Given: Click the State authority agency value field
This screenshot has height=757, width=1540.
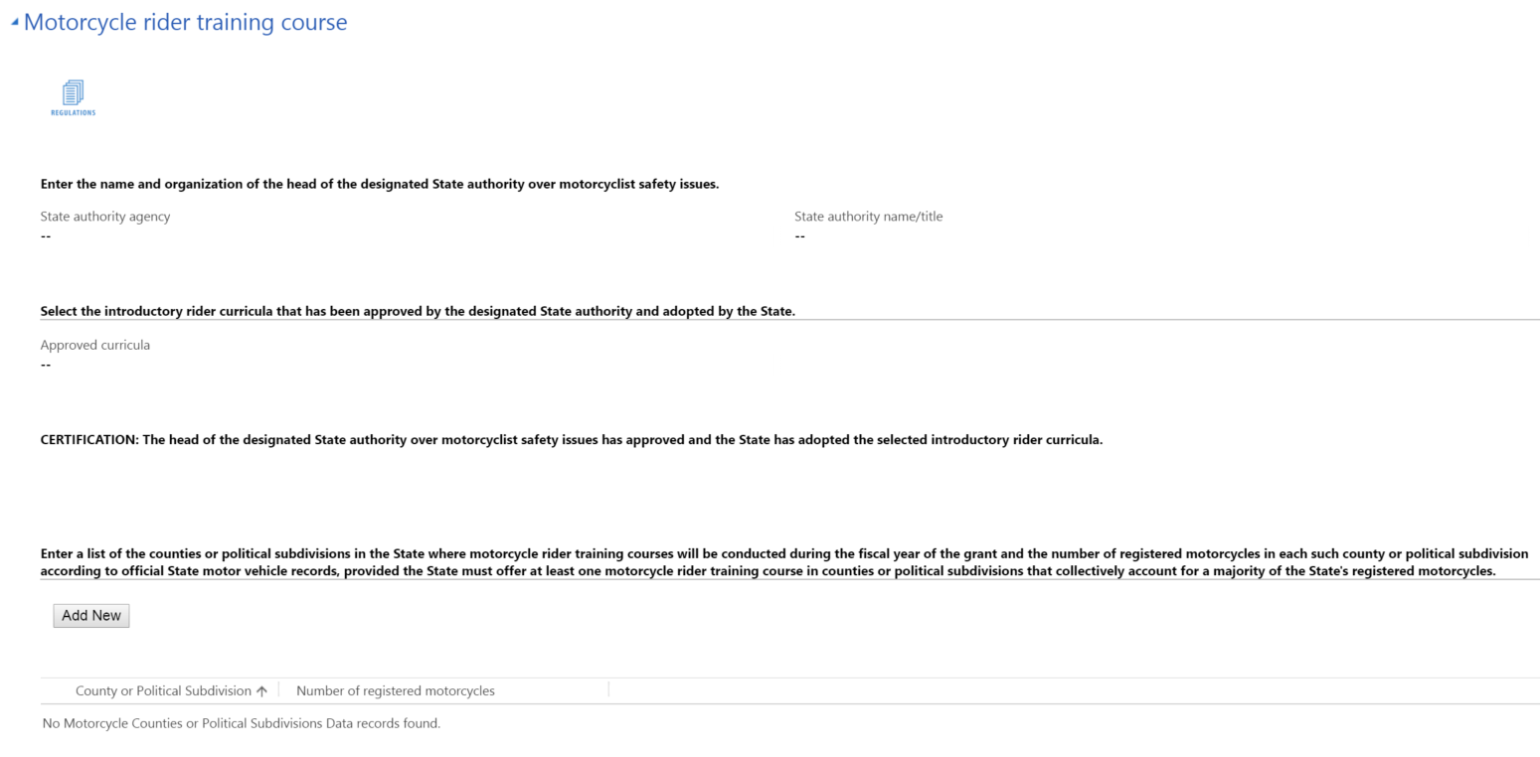Looking at the screenshot, I should point(46,236).
